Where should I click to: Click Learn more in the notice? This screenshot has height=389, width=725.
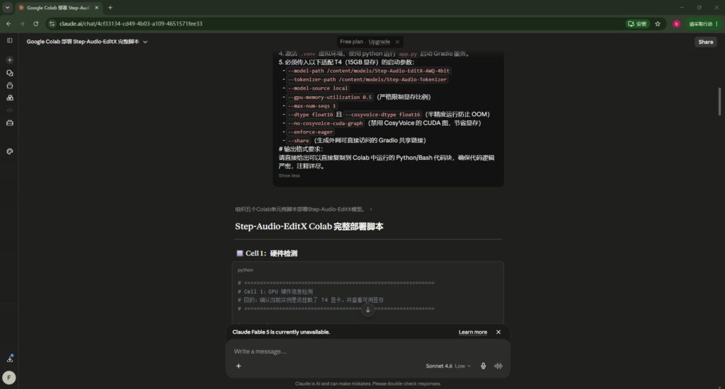(472, 332)
